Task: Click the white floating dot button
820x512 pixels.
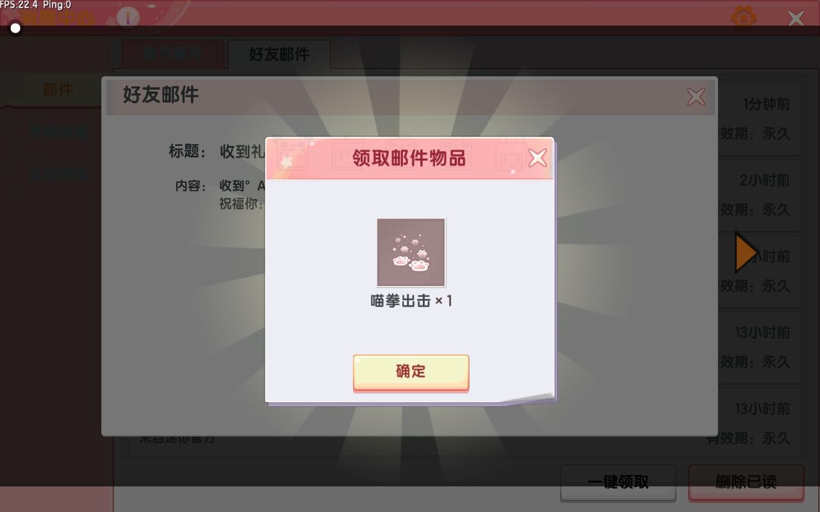Action: click(15, 28)
